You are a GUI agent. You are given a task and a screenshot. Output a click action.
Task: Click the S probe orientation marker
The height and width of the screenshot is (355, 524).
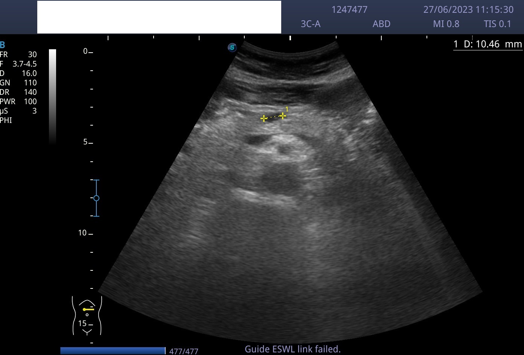(232, 47)
